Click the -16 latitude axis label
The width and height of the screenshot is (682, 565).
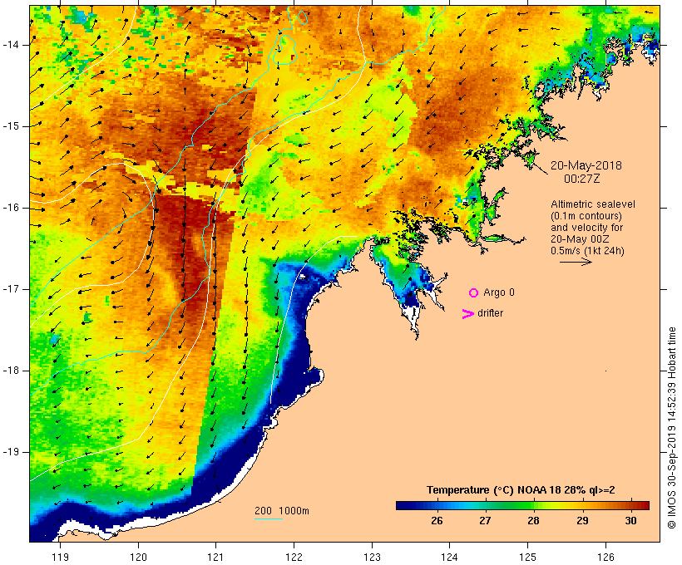(11, 208)
